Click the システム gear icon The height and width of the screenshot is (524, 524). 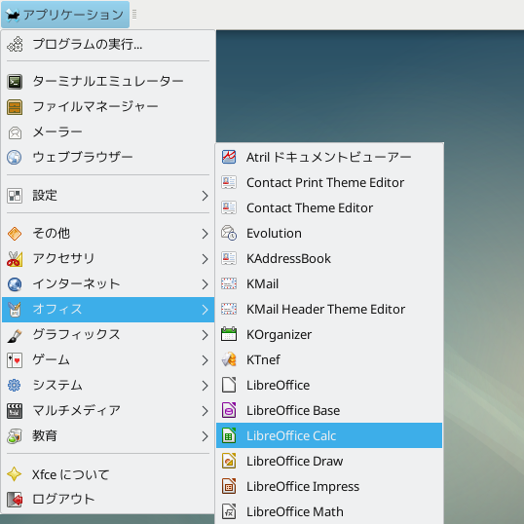click(15, 386)
